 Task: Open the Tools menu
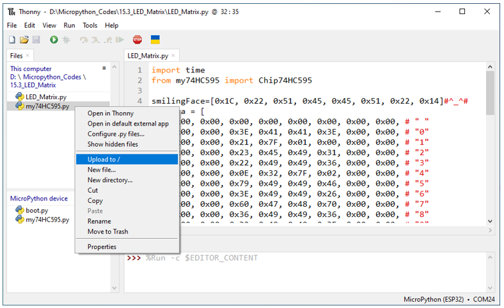pyautogui.click(x=90, y=25)
